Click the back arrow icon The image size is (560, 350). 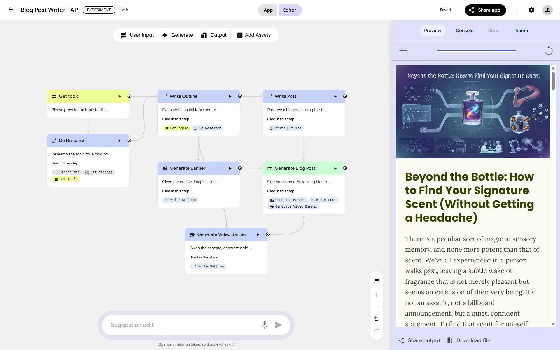click(x=11, y=10)
